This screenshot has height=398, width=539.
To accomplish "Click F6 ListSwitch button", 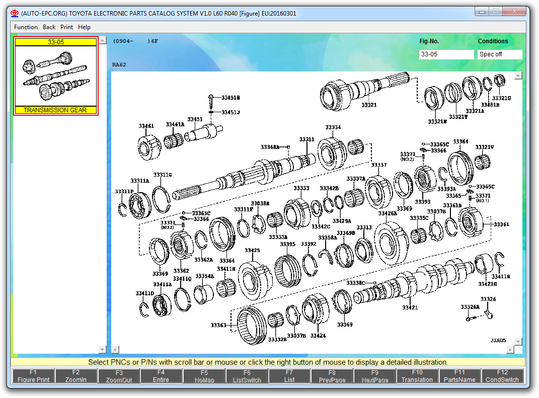I will [x=247, y=376].
